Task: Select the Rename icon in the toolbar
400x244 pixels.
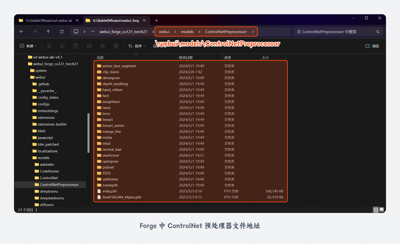Action: click(89, 46)
